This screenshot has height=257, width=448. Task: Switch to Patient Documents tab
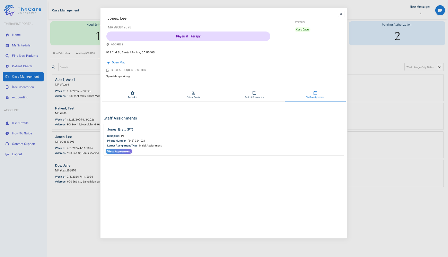pos(254,95)
